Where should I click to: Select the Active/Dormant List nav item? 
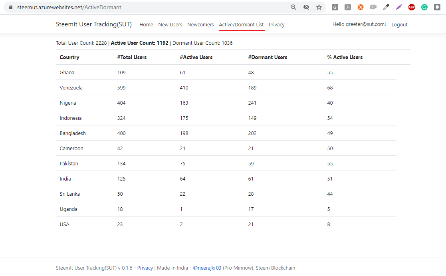click(241, 25)
